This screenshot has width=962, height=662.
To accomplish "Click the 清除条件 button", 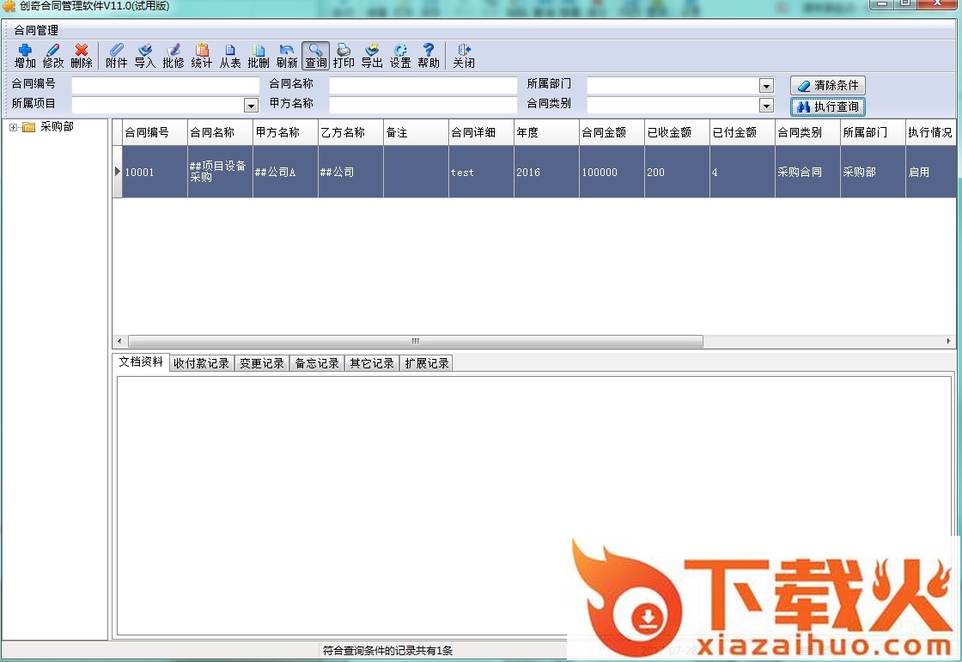I will (x=827, y=86).
